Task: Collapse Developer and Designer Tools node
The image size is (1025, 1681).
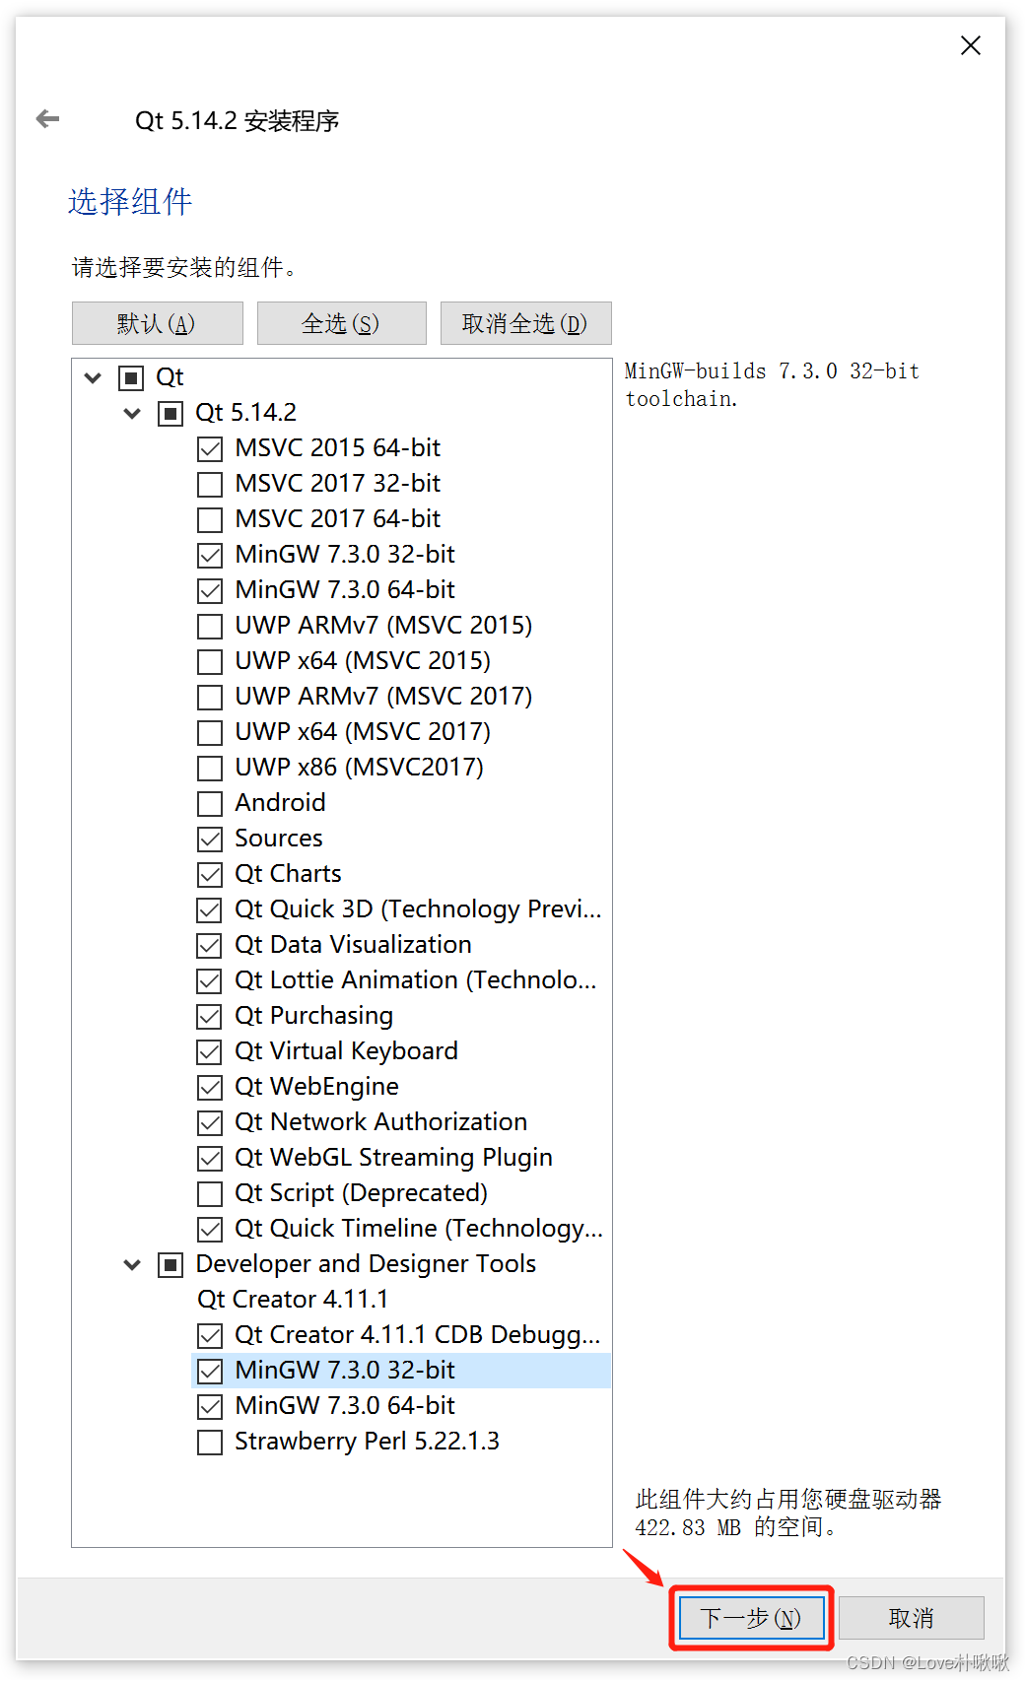Action: click(x=132, y=1264)
